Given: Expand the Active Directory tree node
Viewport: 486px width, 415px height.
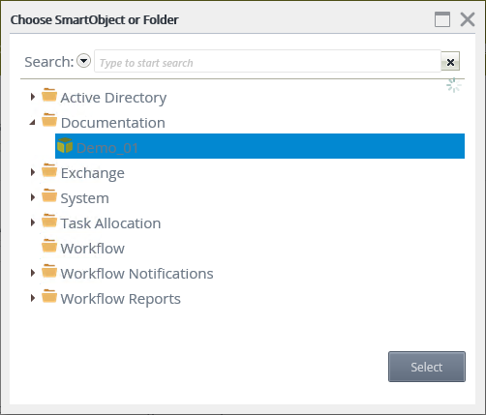Looking at the screenshot, I should 33,97.
